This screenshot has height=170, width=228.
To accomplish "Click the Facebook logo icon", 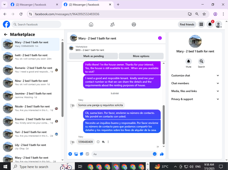I will click(x=6, y=24).
